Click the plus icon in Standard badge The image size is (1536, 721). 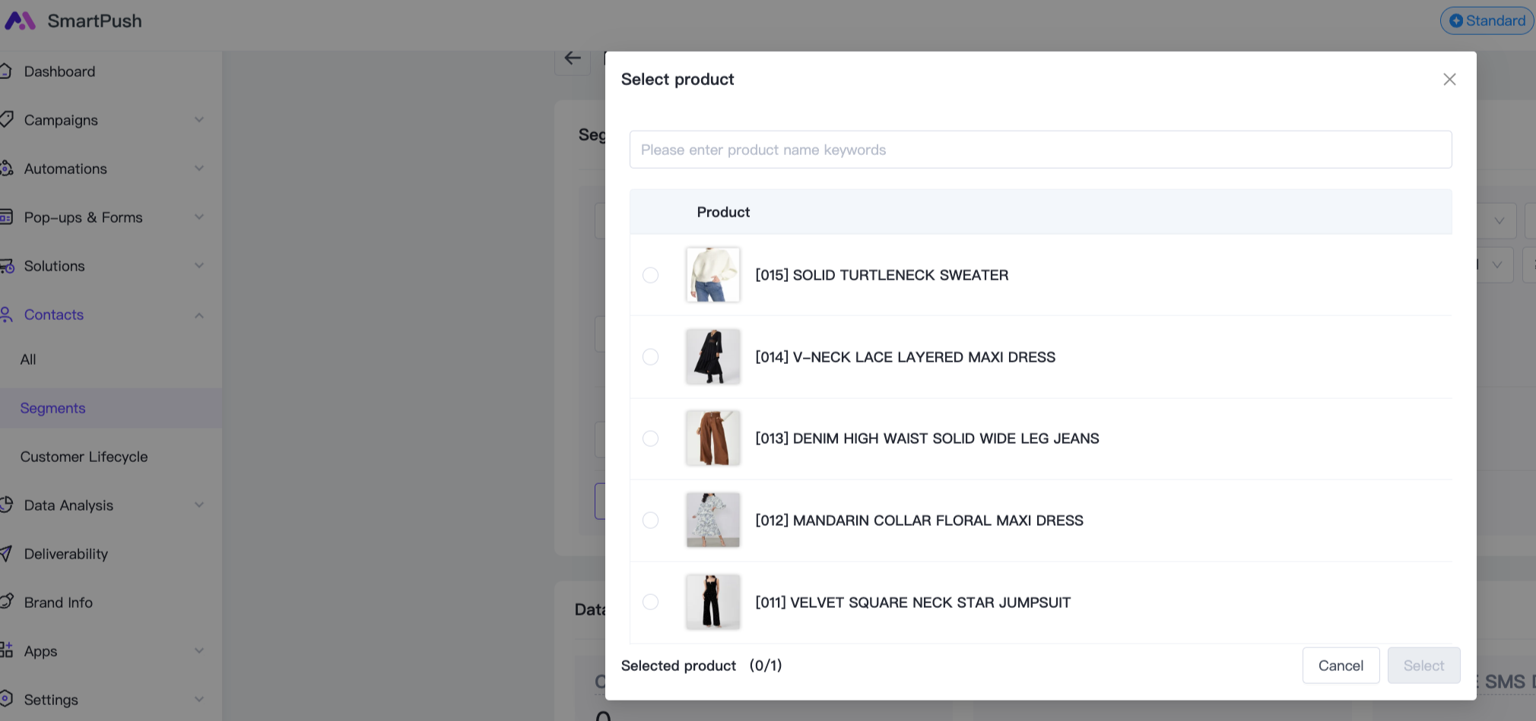coord(1456,21)
